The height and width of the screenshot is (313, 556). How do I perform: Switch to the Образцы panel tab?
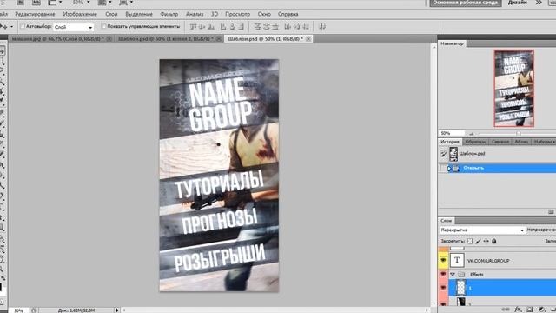point(475,142)
